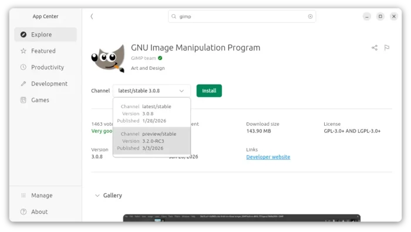Image resolution: width=411 pixels, height=232 pixels.
Task: Close the App Center window
Action: tap(394, 16)
